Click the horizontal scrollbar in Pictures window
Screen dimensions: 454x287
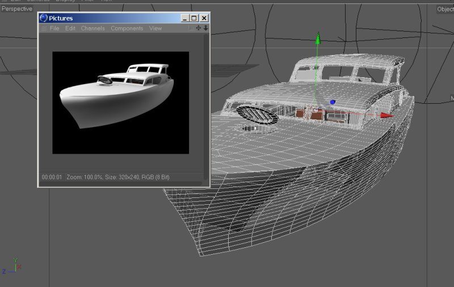pos(121,183)
